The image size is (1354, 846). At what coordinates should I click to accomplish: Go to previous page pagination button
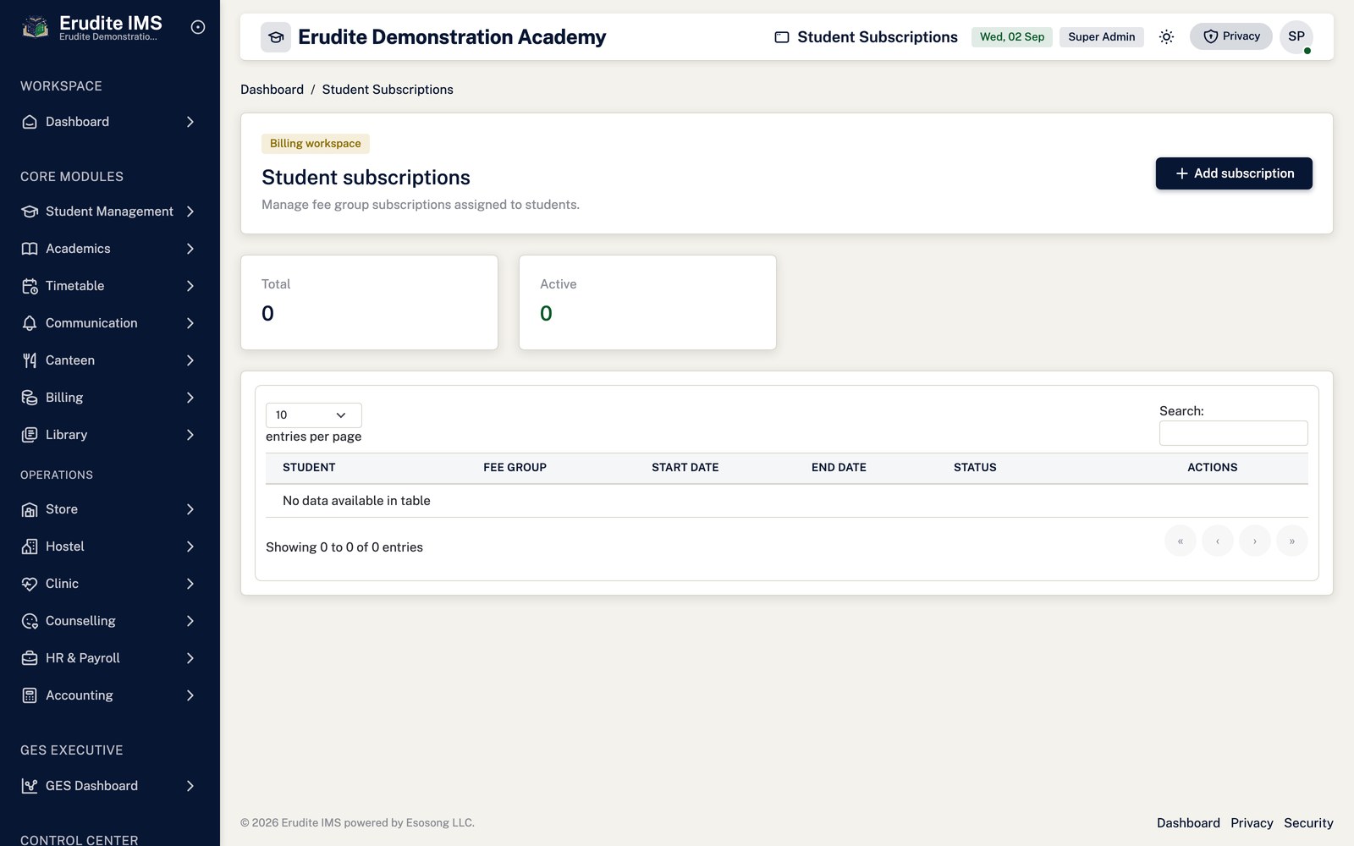(x=1218, y=541)
